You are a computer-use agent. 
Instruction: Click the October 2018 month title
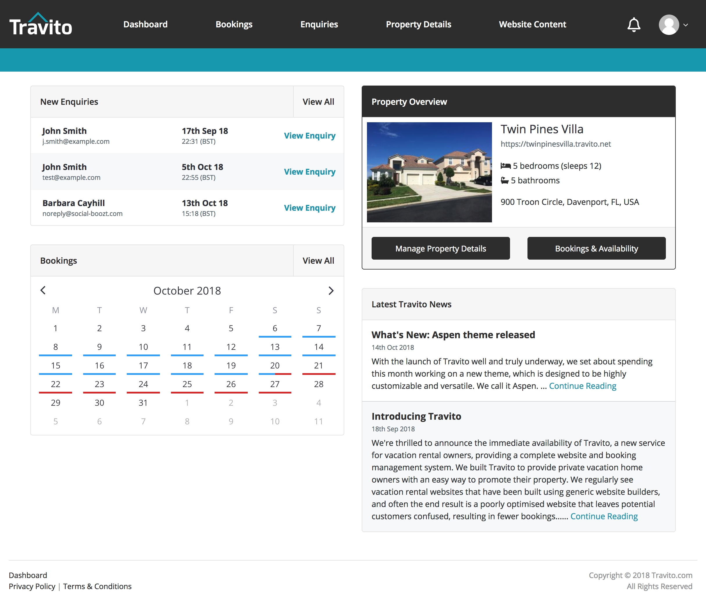187,290
